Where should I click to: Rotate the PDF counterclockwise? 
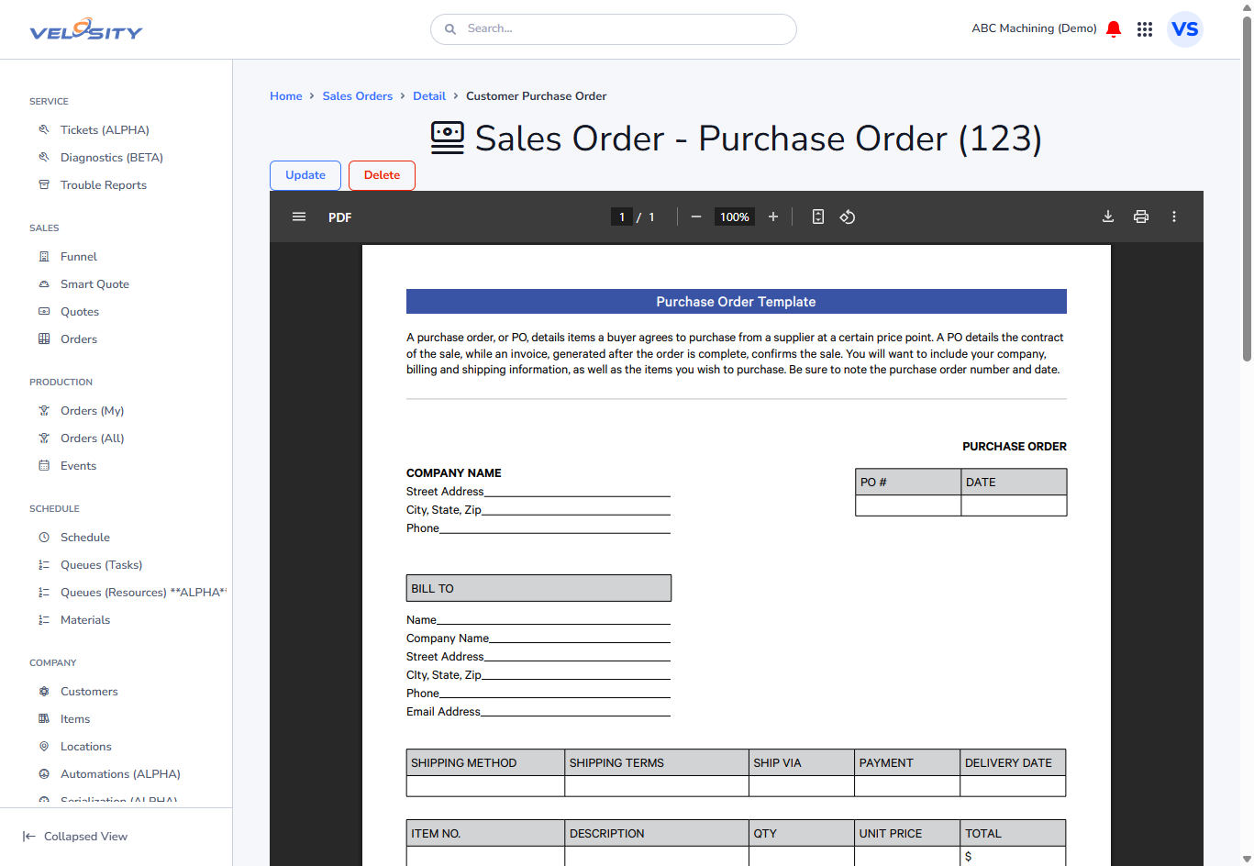848,216
